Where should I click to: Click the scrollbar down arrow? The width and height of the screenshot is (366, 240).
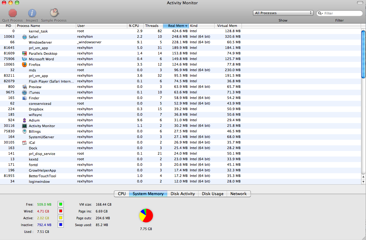(x=363, y=182)
